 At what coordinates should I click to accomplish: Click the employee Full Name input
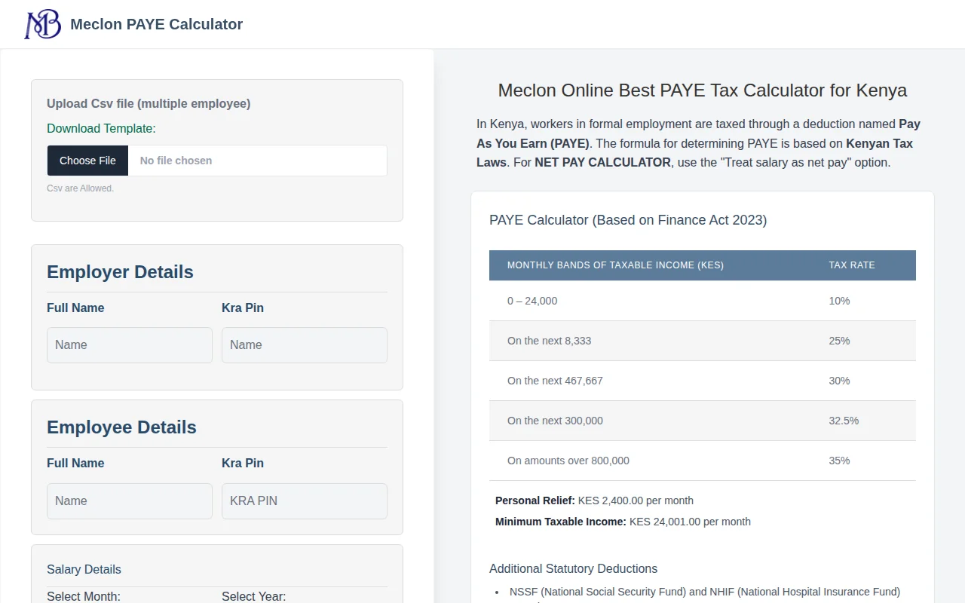(x=129, y=500)
